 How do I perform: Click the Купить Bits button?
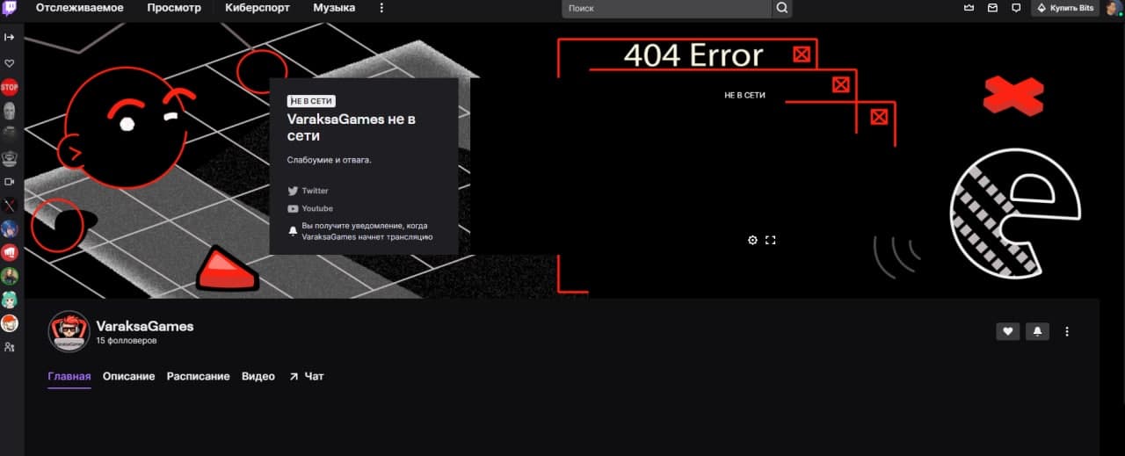click(1065, 8)
